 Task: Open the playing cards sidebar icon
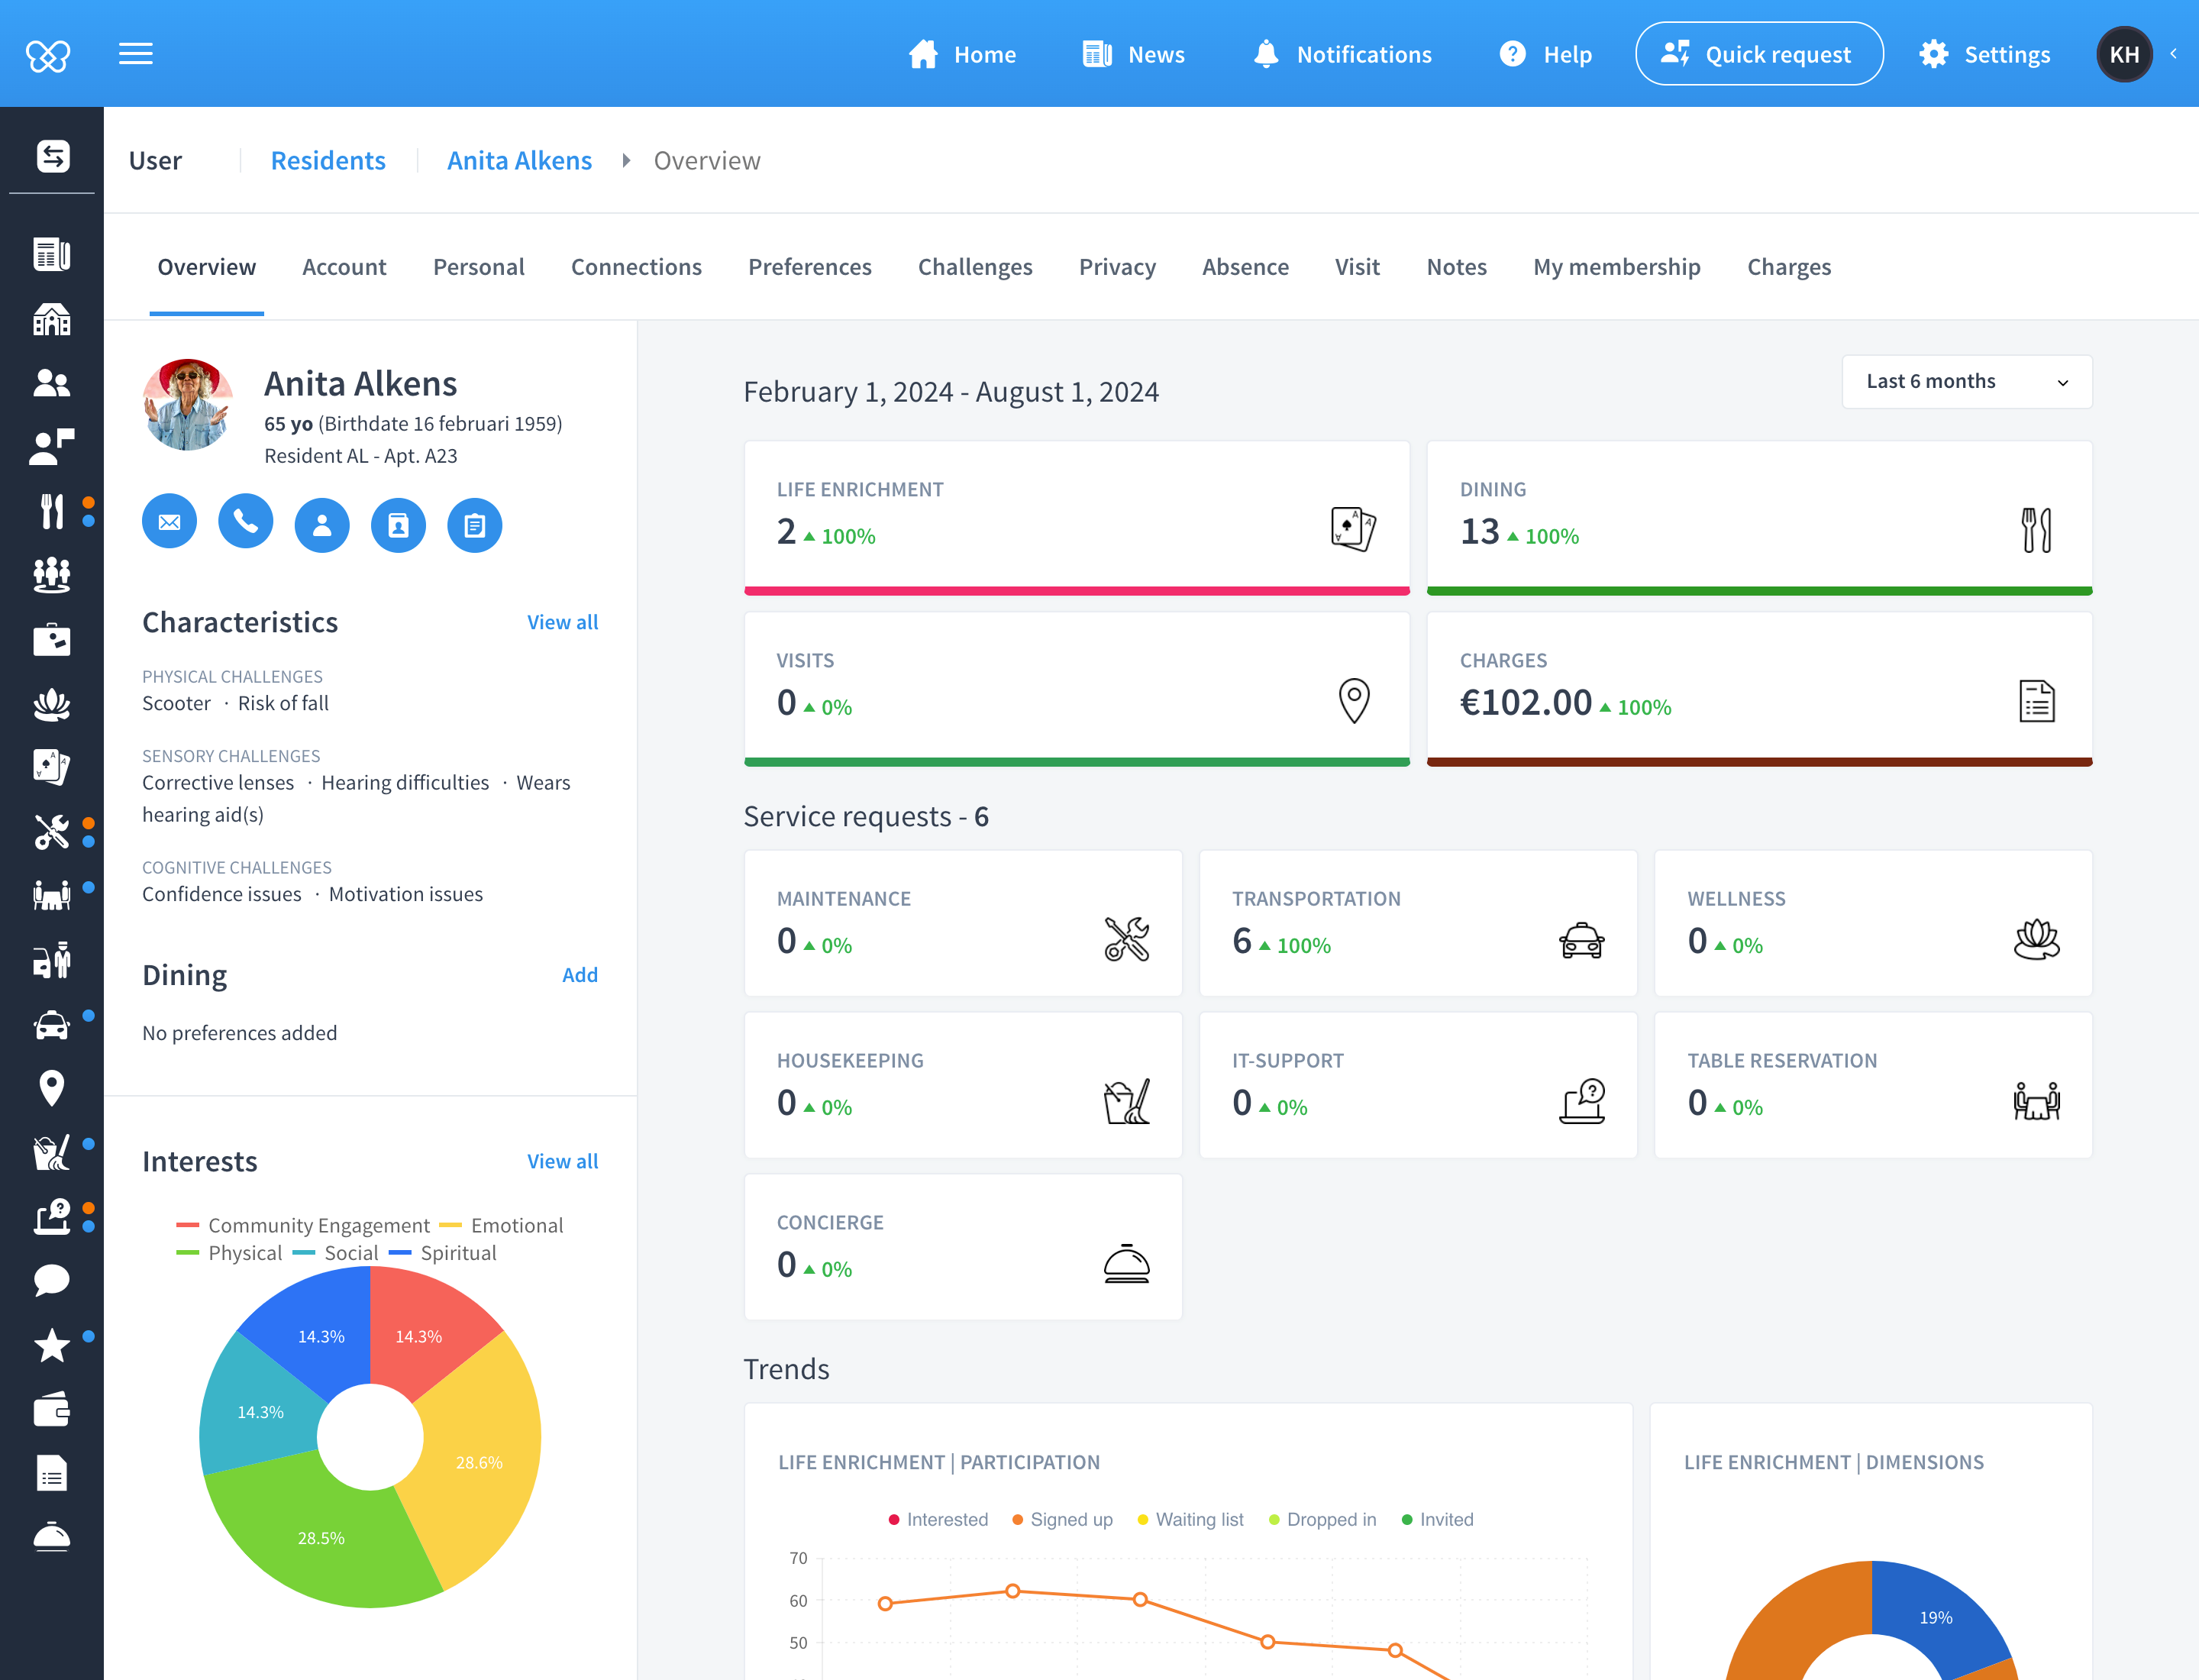click(52, 767)
